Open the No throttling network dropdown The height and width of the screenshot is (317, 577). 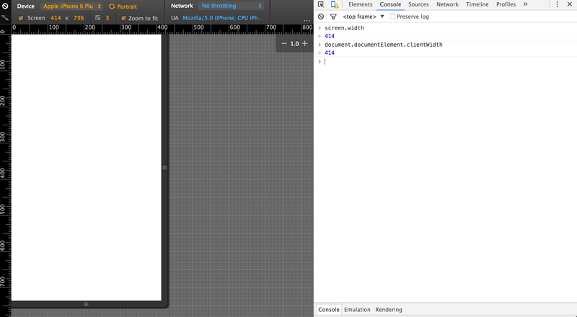coord(231,6)
